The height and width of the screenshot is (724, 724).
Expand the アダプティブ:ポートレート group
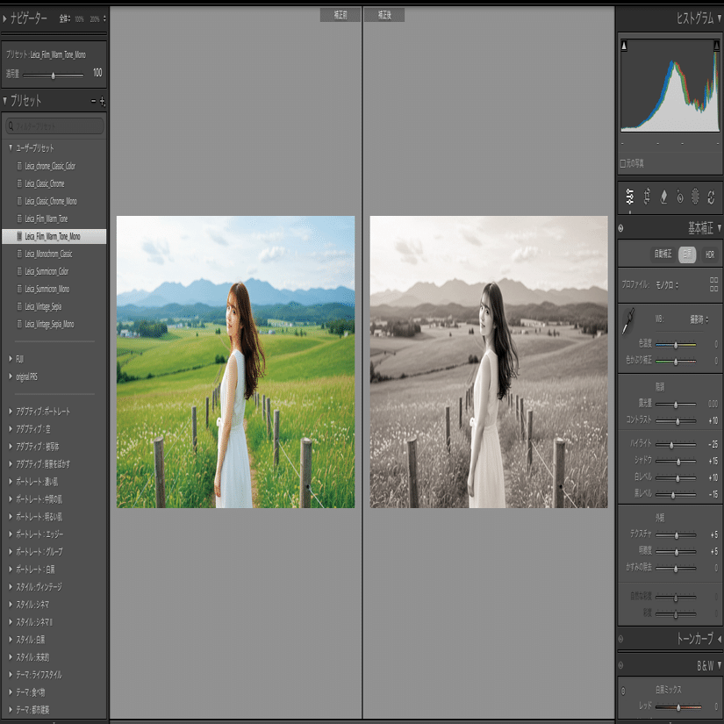point(11,411)
